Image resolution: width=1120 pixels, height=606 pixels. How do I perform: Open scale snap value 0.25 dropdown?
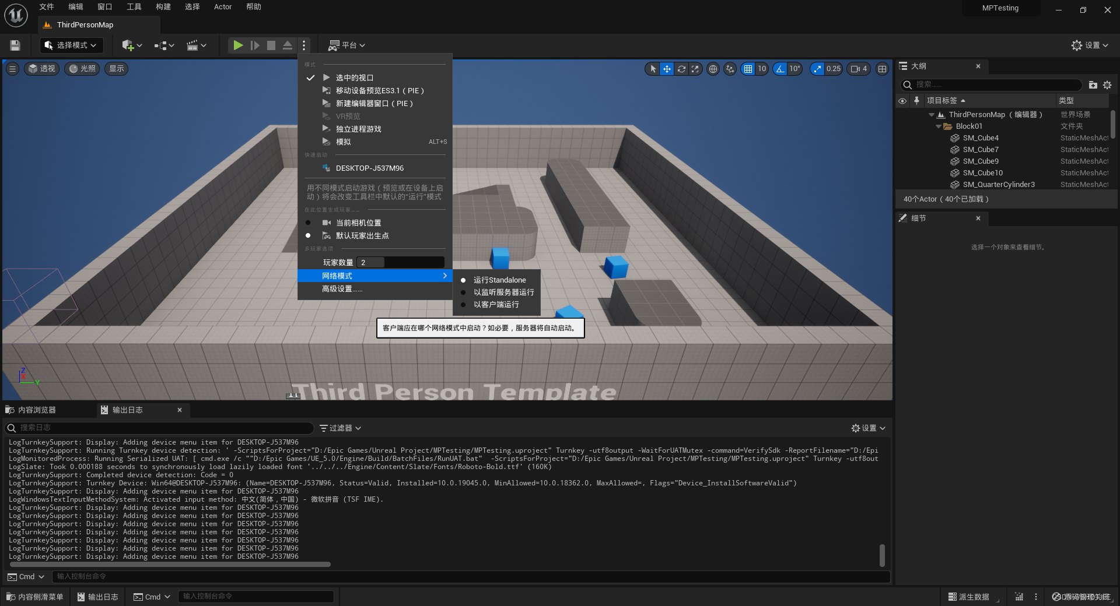pyautogui.click(x=834, y=69)
